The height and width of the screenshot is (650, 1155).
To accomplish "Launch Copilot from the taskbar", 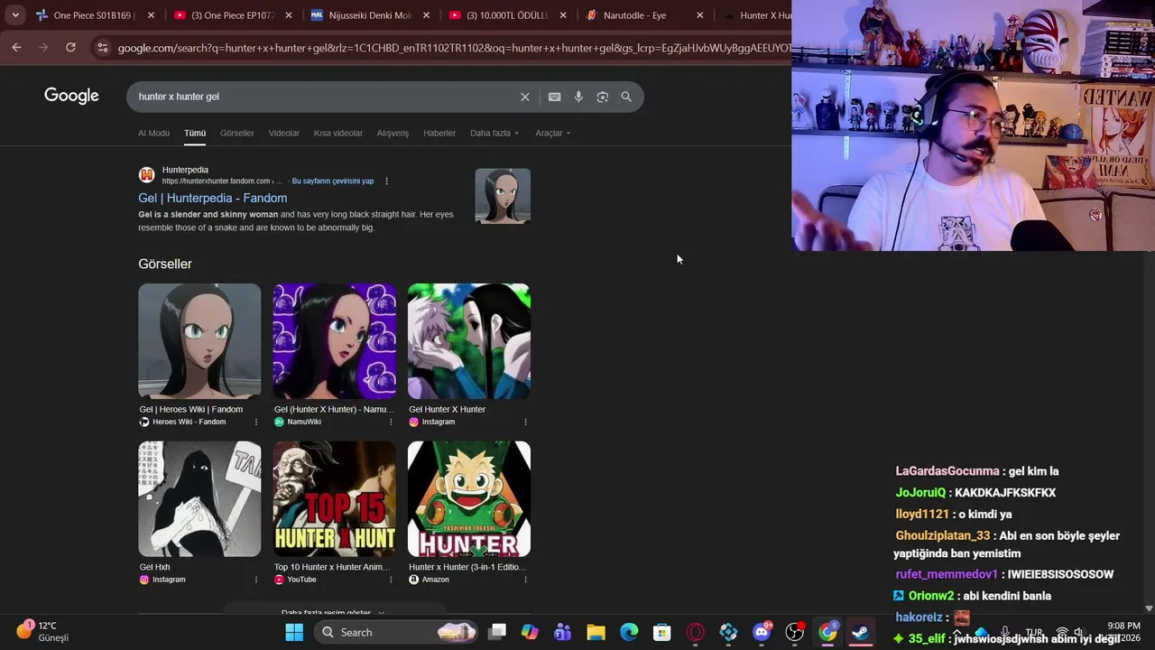I will click(530, 632).
